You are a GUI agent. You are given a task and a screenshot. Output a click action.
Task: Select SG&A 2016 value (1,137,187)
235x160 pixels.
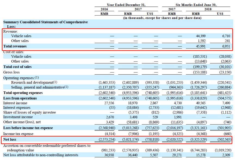click(107, 87)
